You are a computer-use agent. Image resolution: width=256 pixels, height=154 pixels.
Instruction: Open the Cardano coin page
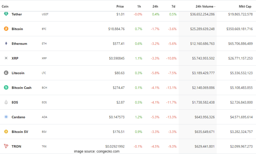pos(18,117)
